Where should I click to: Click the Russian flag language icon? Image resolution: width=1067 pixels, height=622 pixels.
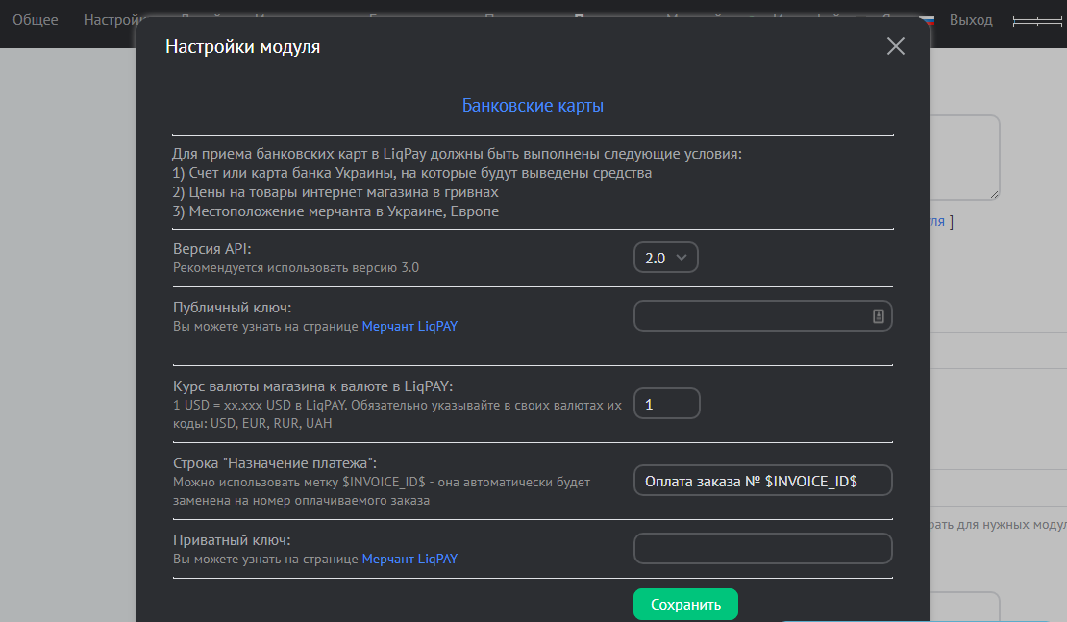[929, 17]
